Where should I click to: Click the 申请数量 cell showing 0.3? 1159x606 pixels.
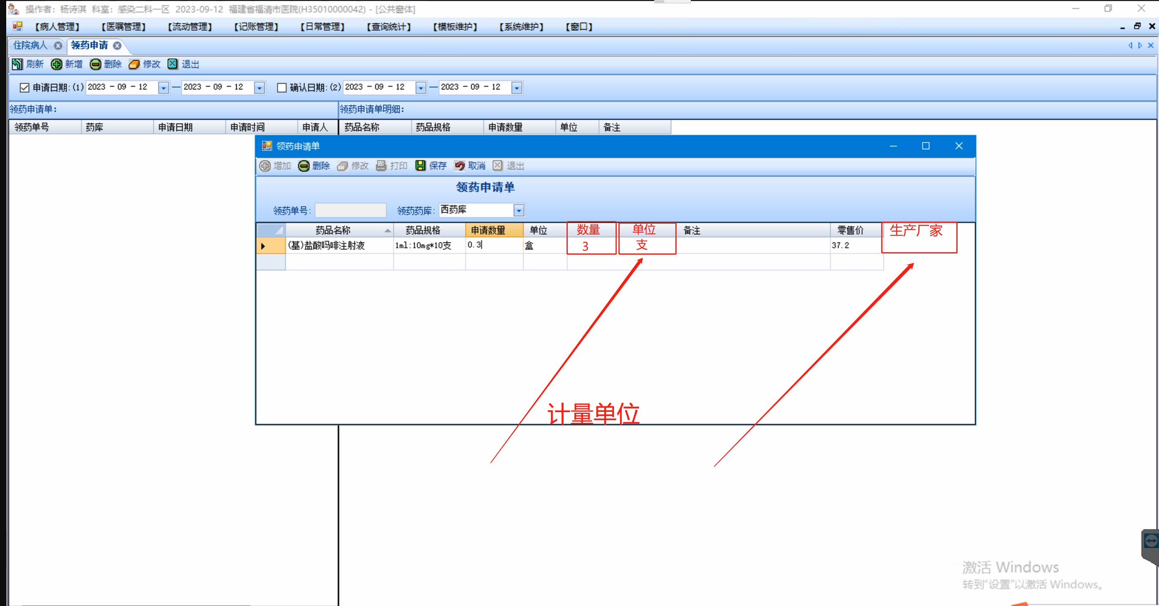(494, 245)
